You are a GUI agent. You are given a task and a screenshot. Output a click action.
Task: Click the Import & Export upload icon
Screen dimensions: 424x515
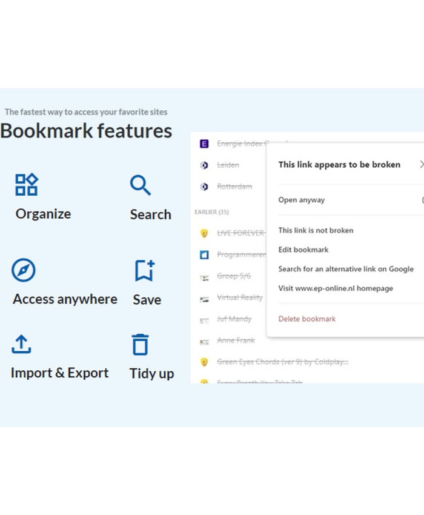[21, 344]
